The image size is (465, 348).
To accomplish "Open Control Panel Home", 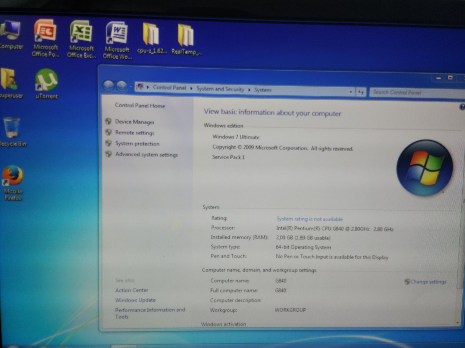I will click(140, 106).
